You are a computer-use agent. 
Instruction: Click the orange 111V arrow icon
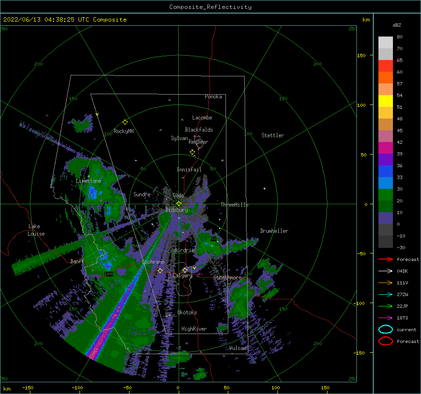coord(385,282)
